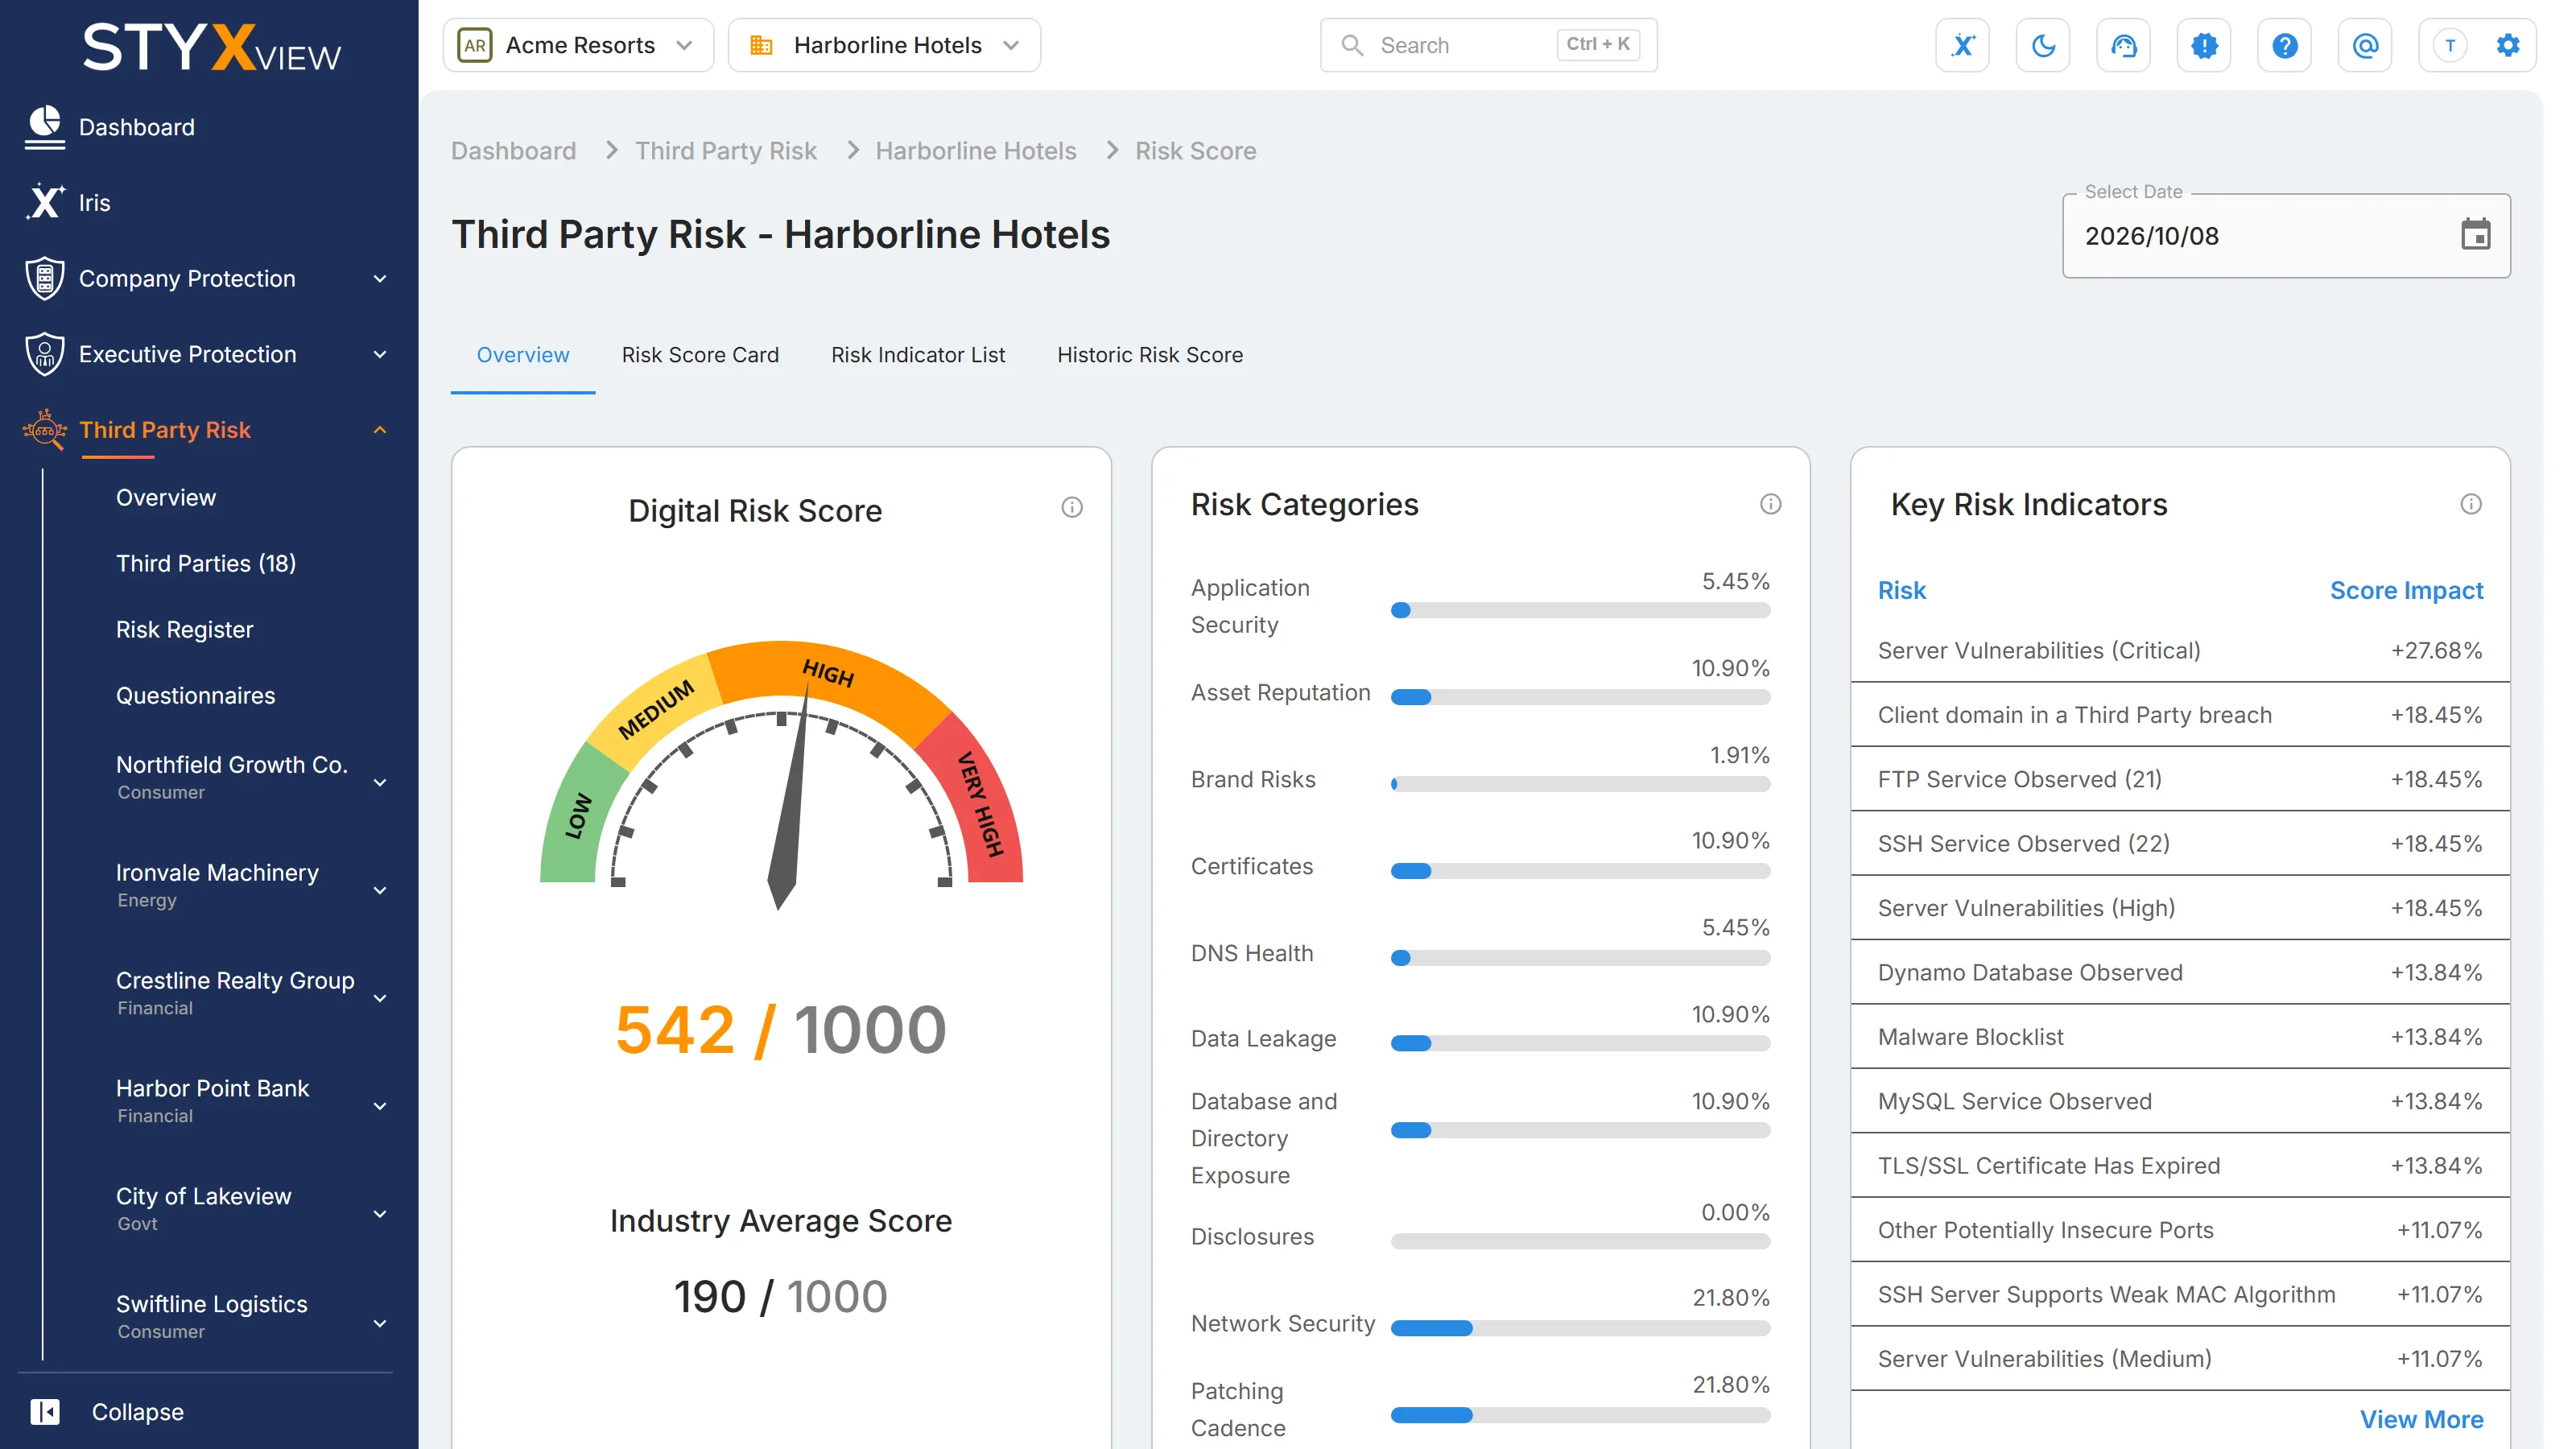The image size is (2576, 1449).
Task: Open Third Parties (18) in sidebar
Action: (x=206, y=563)
